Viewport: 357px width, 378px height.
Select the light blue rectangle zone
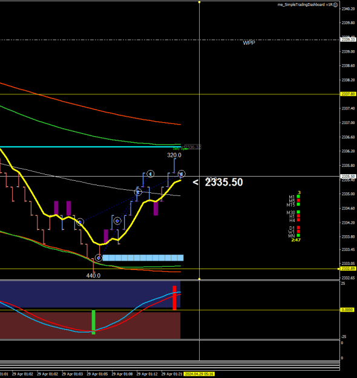[x=143, y=258]
